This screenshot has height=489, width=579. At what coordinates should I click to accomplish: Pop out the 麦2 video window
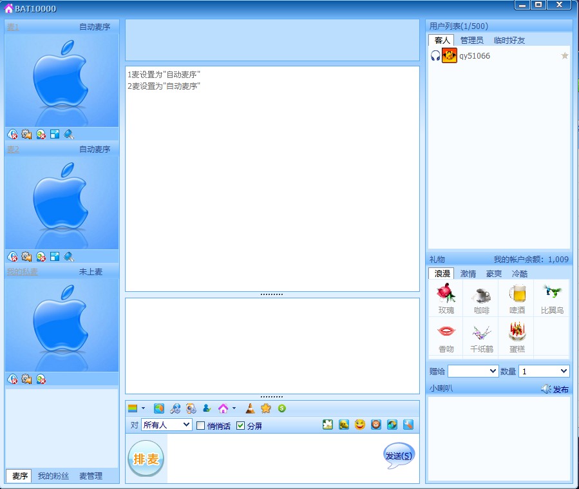(55, 256)
